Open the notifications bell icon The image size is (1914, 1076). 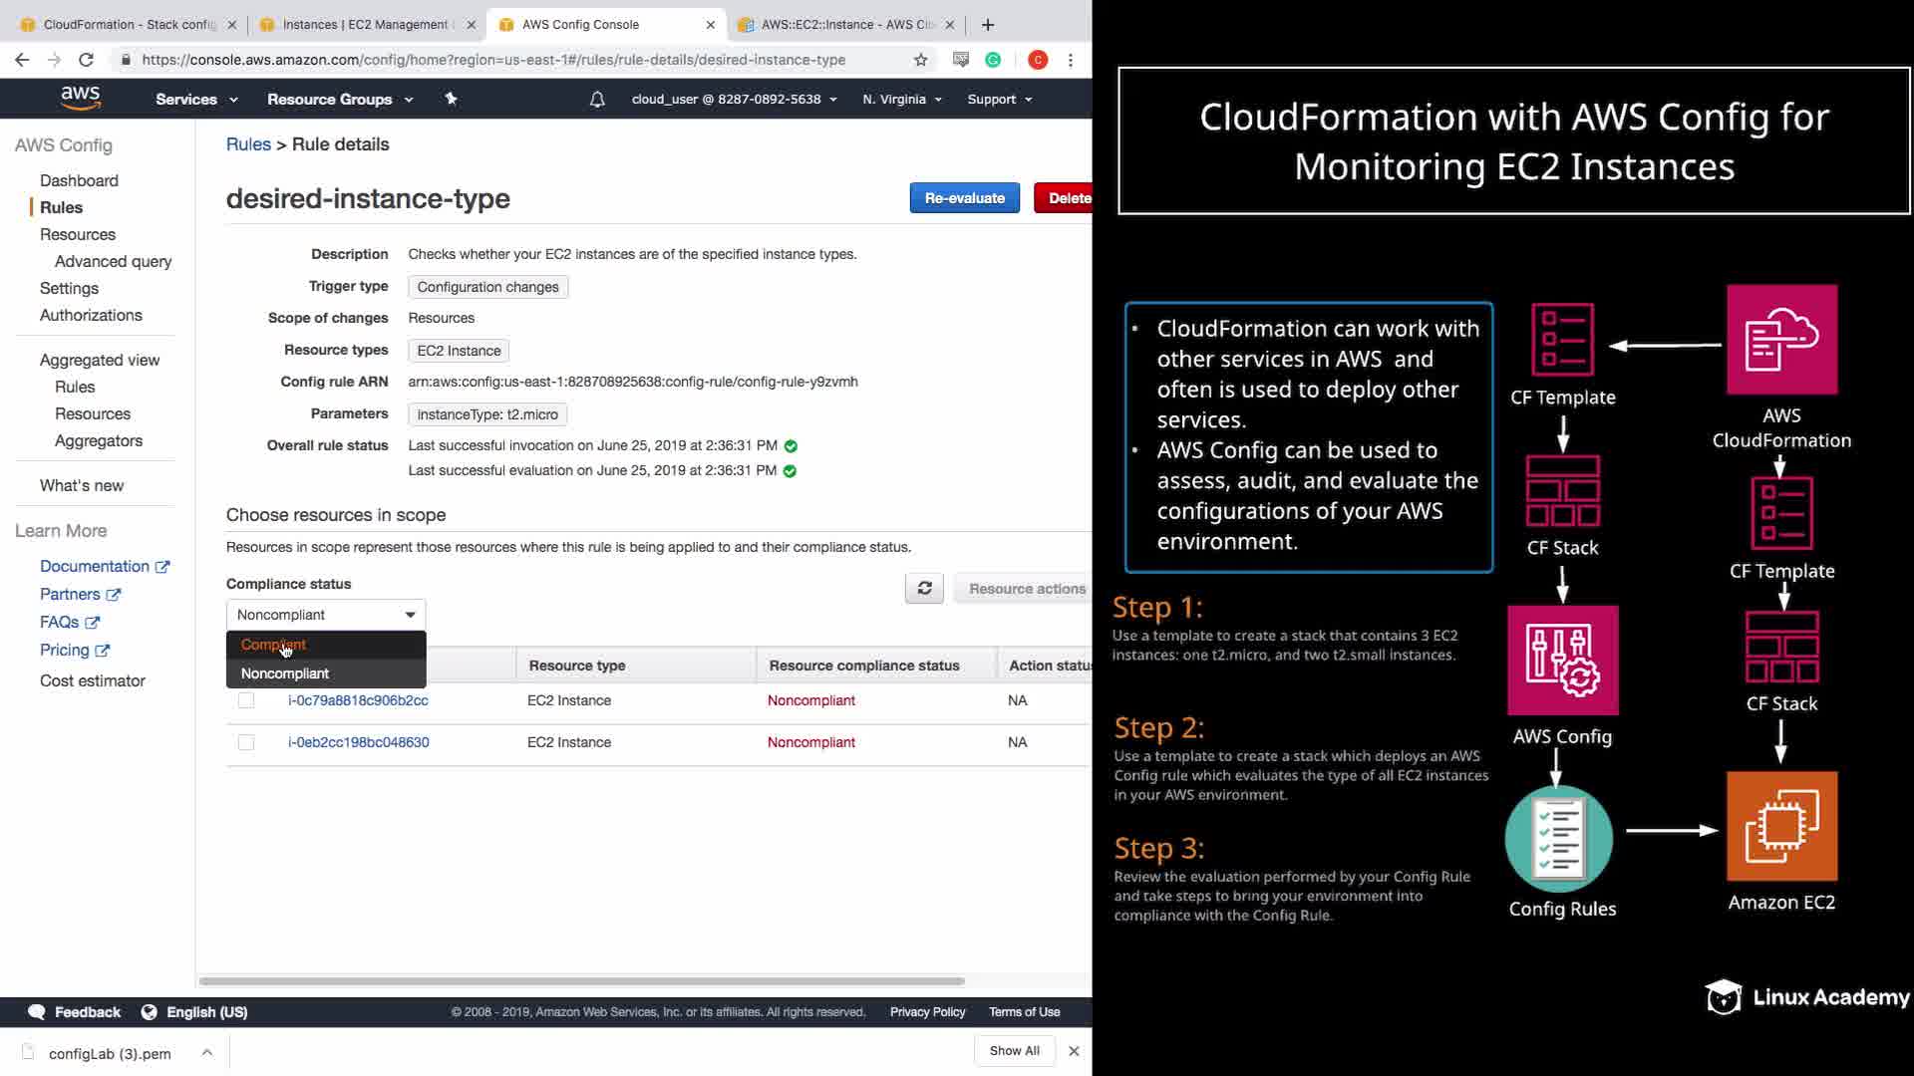click(597, 100)
